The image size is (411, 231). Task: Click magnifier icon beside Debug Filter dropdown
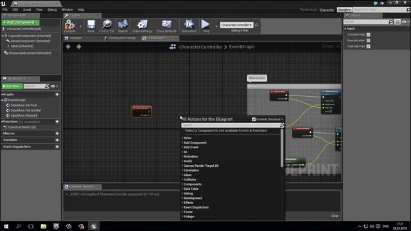pos(257,25)
